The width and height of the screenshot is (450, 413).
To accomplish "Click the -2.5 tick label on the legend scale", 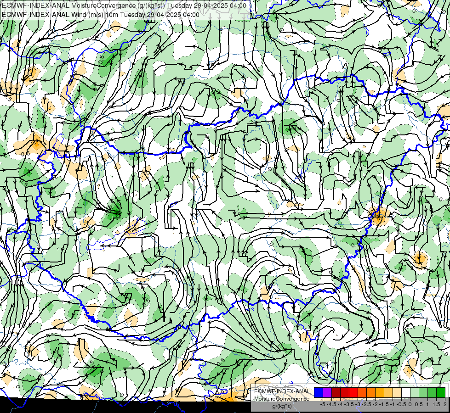I will [x=366, y=404].
